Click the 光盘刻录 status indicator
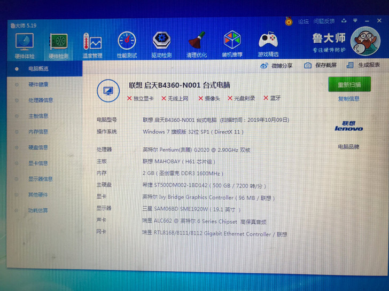The width and height of the screenshot is (389, 291). click(x=242, y=98)
